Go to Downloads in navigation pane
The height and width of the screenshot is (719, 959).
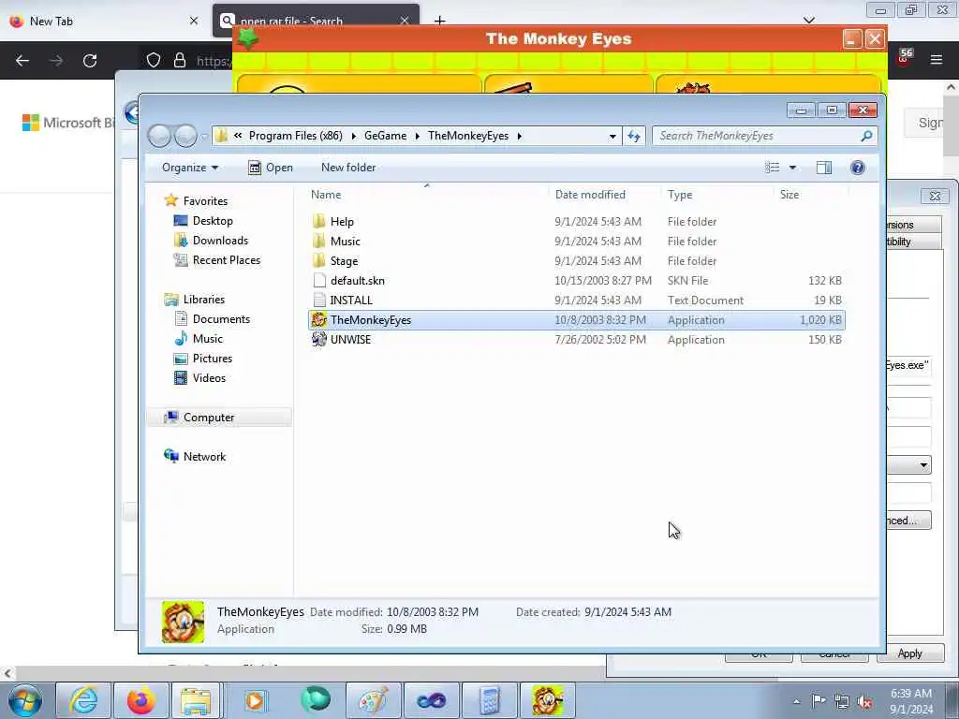click(x=220, y=241)
